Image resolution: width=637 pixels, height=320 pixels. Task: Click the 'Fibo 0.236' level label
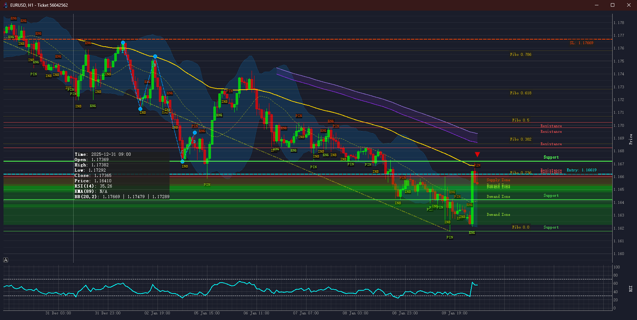point(521,173)
